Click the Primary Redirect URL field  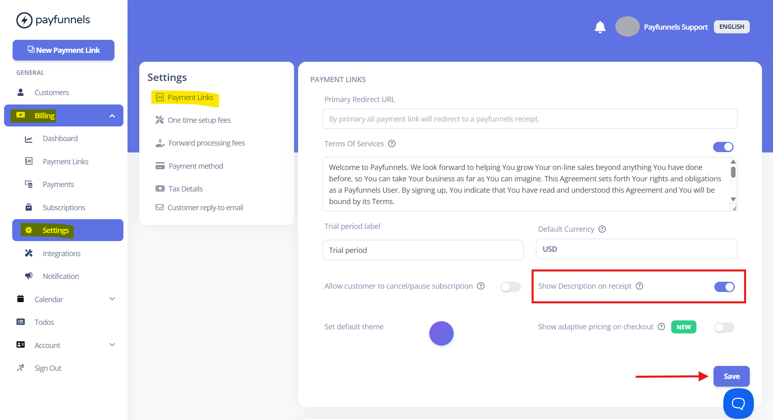pos(530,119)
